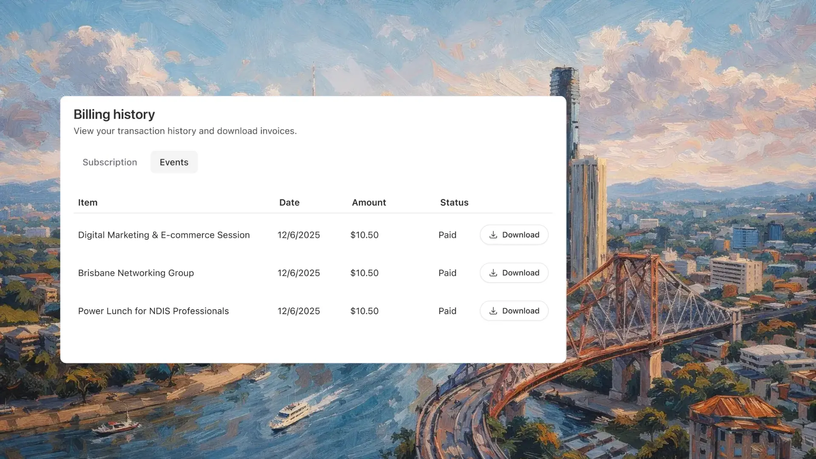Click the date in Brisbane Networking Group row

coord(299,273)
